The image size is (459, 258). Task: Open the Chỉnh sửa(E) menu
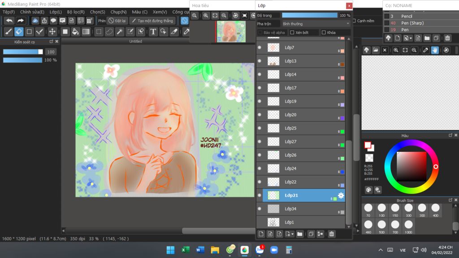32,12
